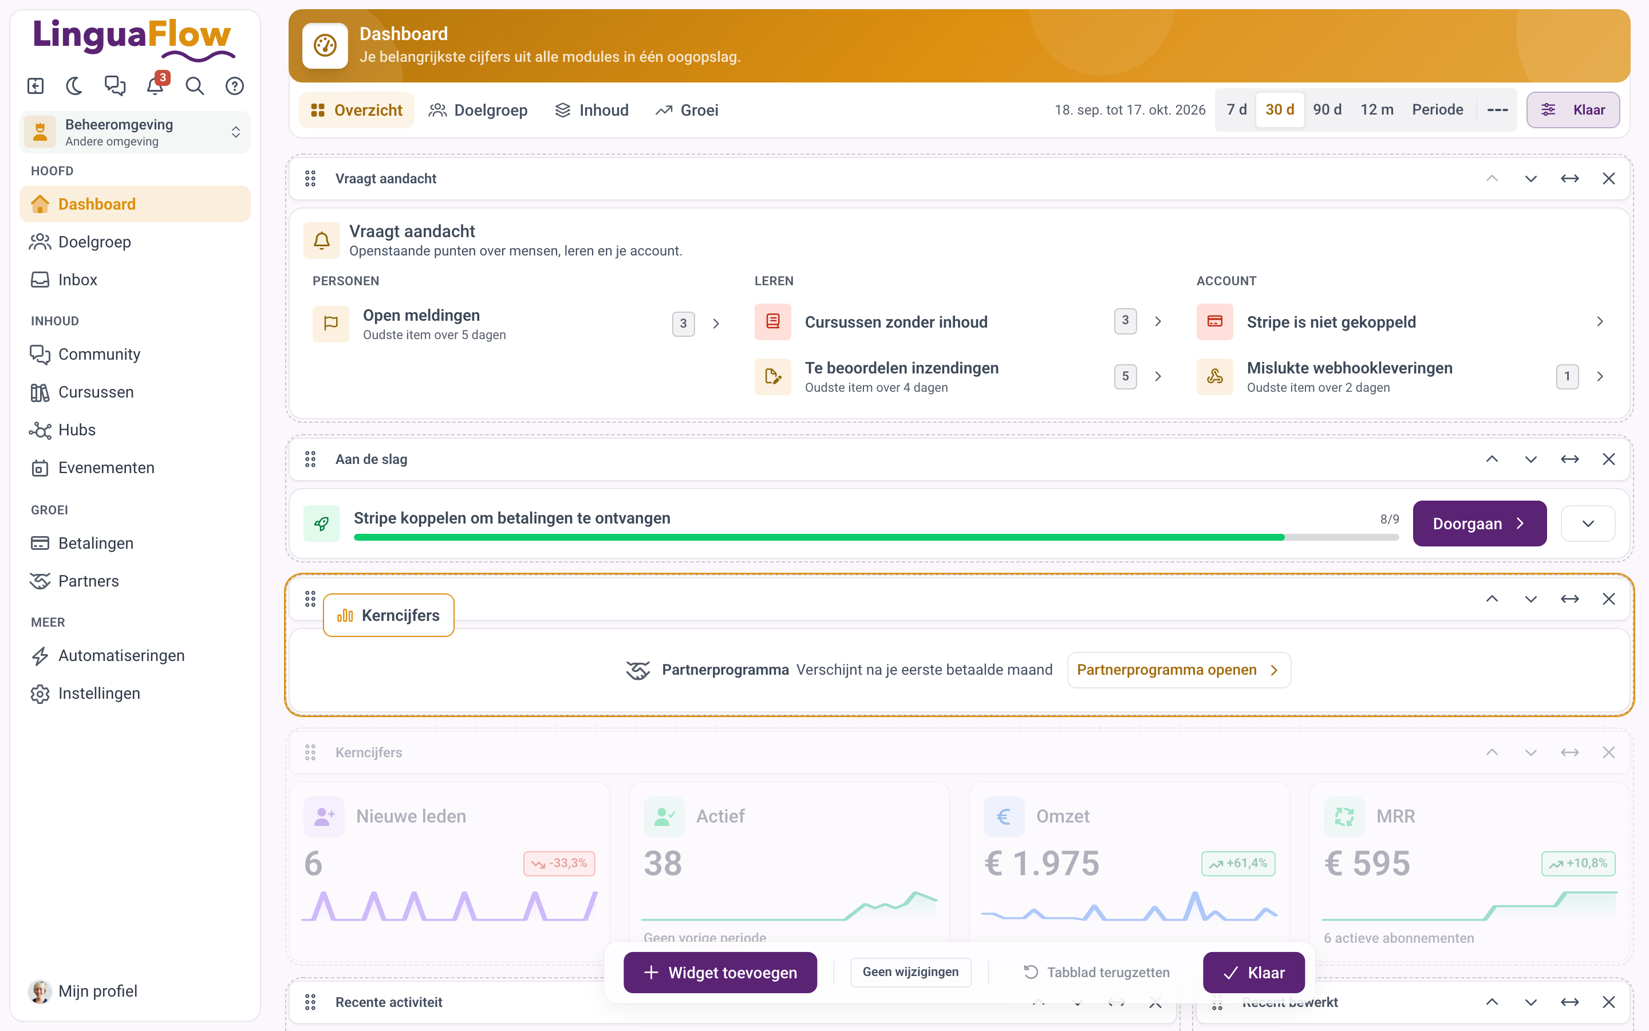
Task: Remove the Vraagt aandacht widget
Action: (x=1609, y=179)
